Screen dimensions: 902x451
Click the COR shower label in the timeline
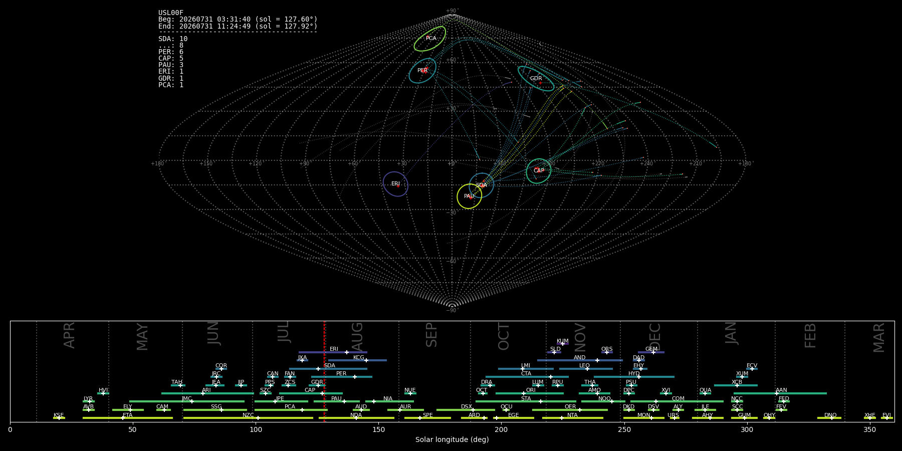click(x=221, y=366)
